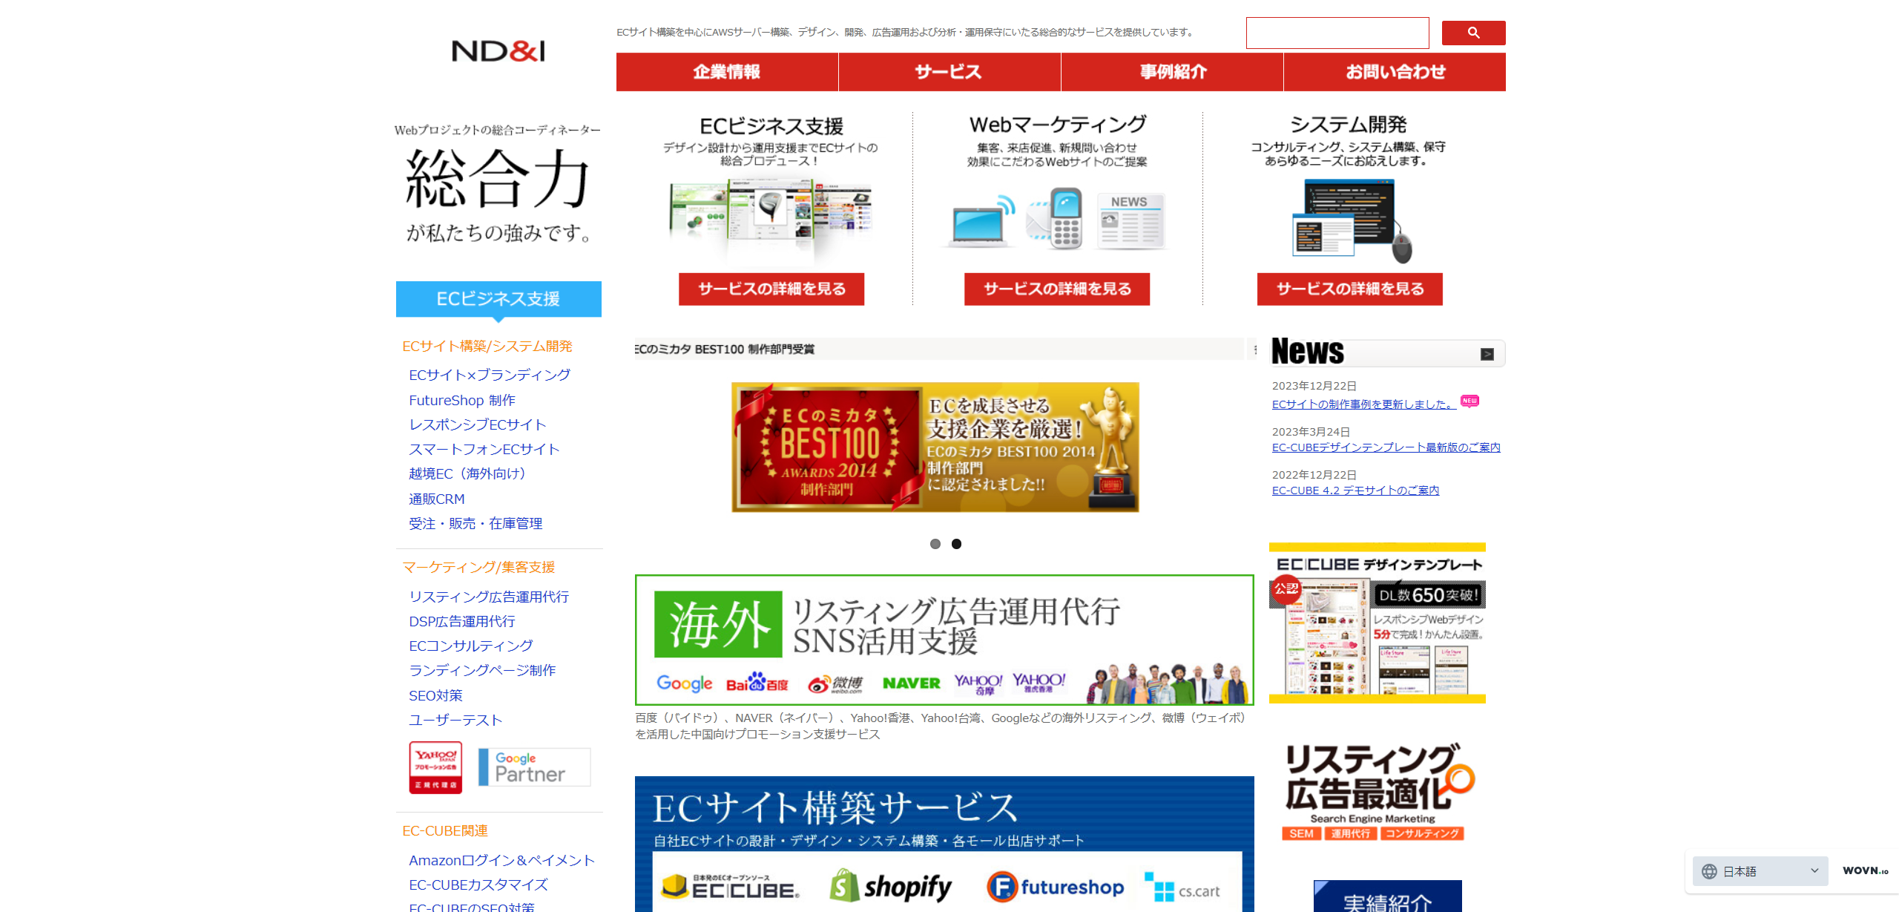Open ユーザーテスト sidebar link
Screen dimensions: 1899x912
coord(455,721)
